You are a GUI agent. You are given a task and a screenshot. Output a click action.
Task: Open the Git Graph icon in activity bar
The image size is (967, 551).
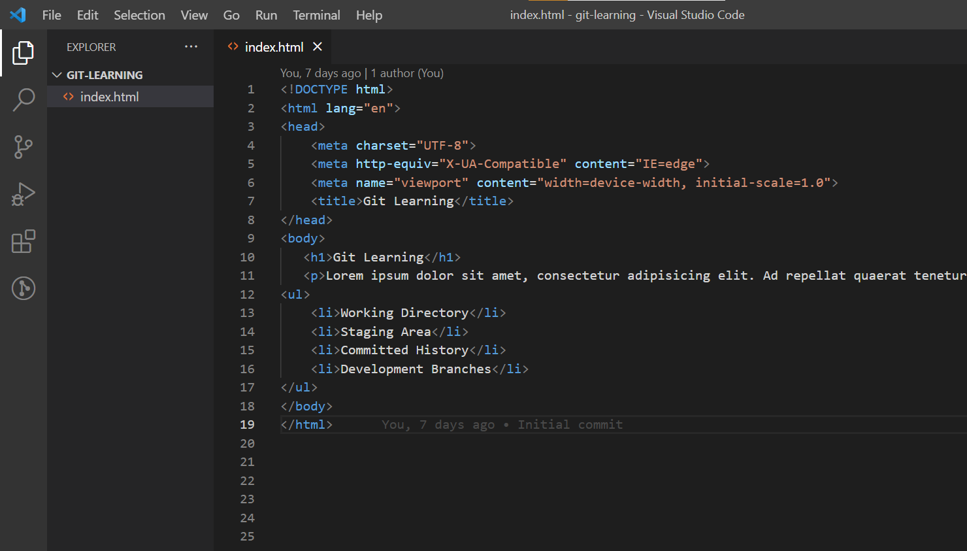[x=23, y=288]
